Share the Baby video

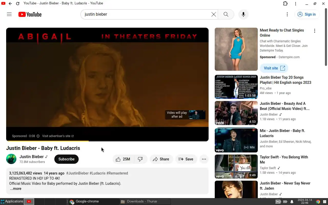(x=161, y=159)
